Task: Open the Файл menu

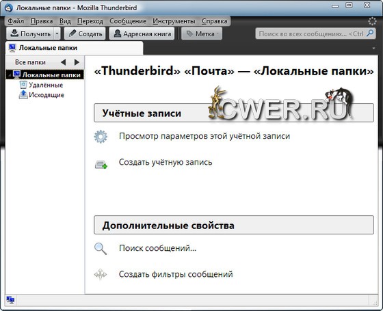Action: pos(16,21)
